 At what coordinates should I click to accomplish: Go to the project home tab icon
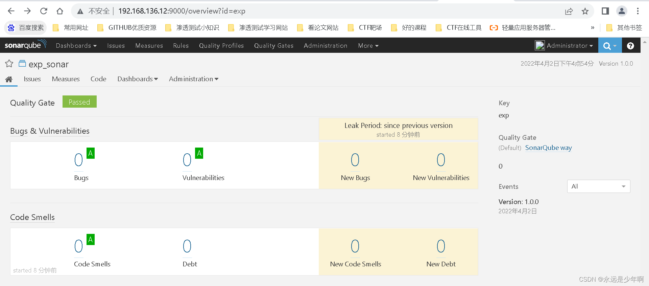[9, 79]
